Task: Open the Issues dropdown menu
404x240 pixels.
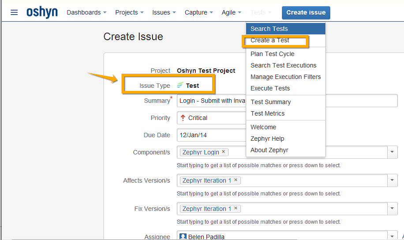Action: 164,12
